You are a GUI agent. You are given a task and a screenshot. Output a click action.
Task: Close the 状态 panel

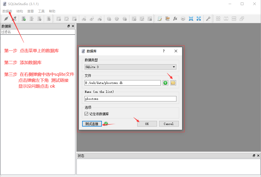pos(258,156)
